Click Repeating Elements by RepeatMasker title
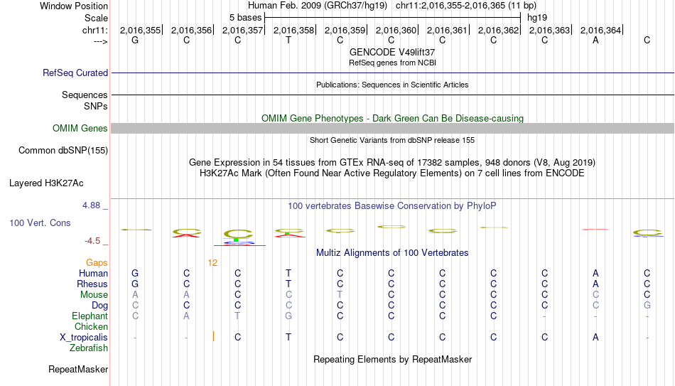Viewport: 675px width, 386px height. 392,359
